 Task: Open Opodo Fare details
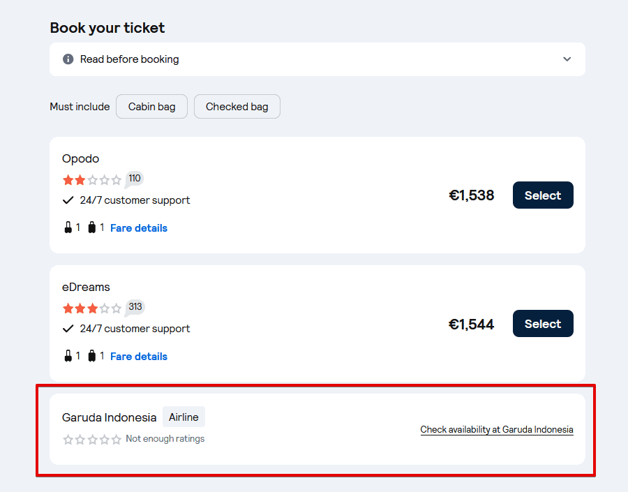[139, 228]
